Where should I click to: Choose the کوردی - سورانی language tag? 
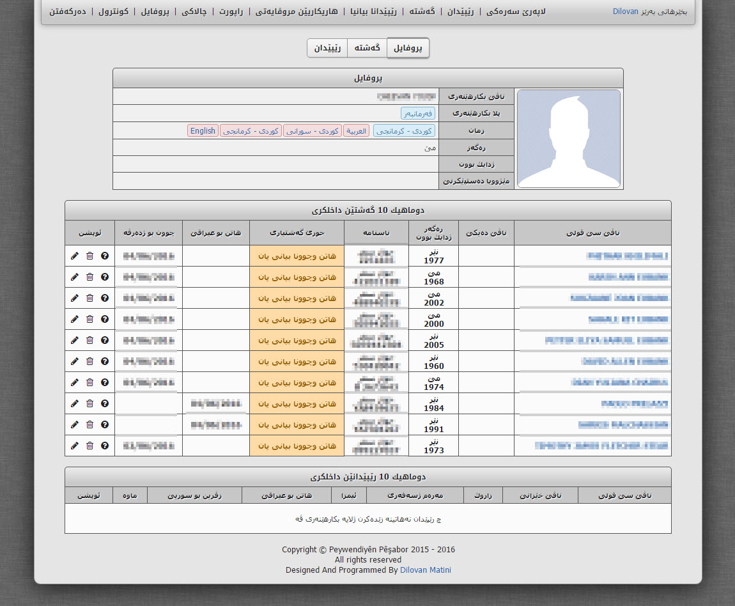[312, 131]
